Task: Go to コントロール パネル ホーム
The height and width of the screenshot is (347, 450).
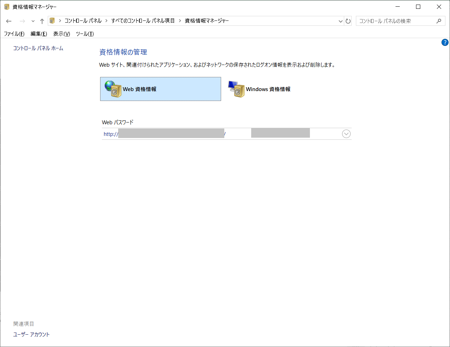Action: (38, 48)
